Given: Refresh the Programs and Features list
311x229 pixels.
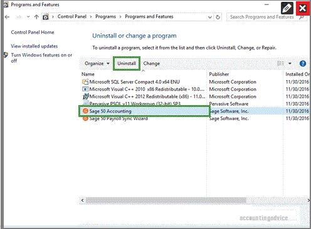Looking at the screenshot, I should coord(218,17).
